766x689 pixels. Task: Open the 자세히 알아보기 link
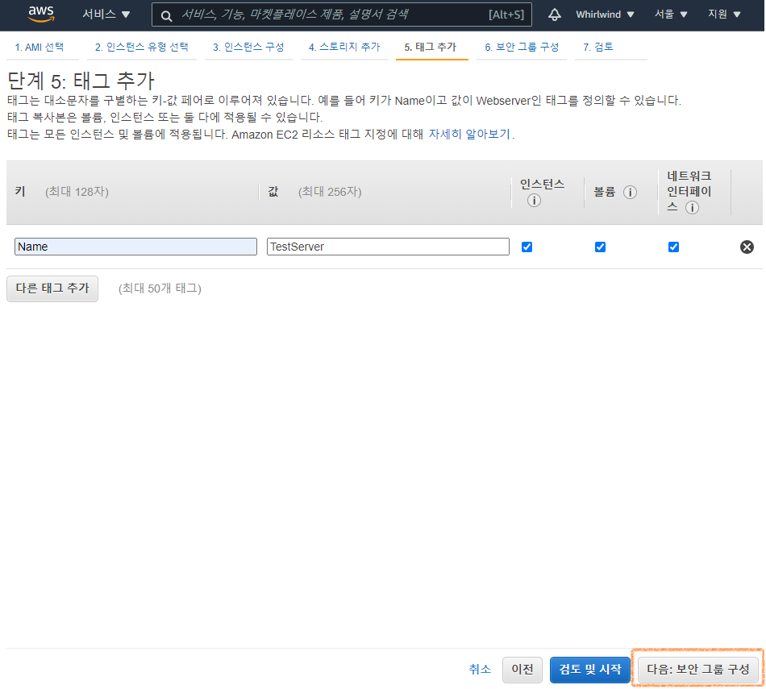pyautogui.click(x=469, y=135)
